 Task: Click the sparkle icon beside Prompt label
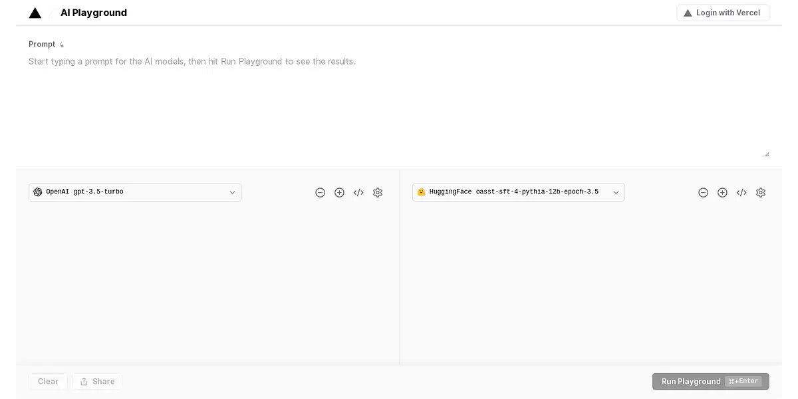(62, 45)
